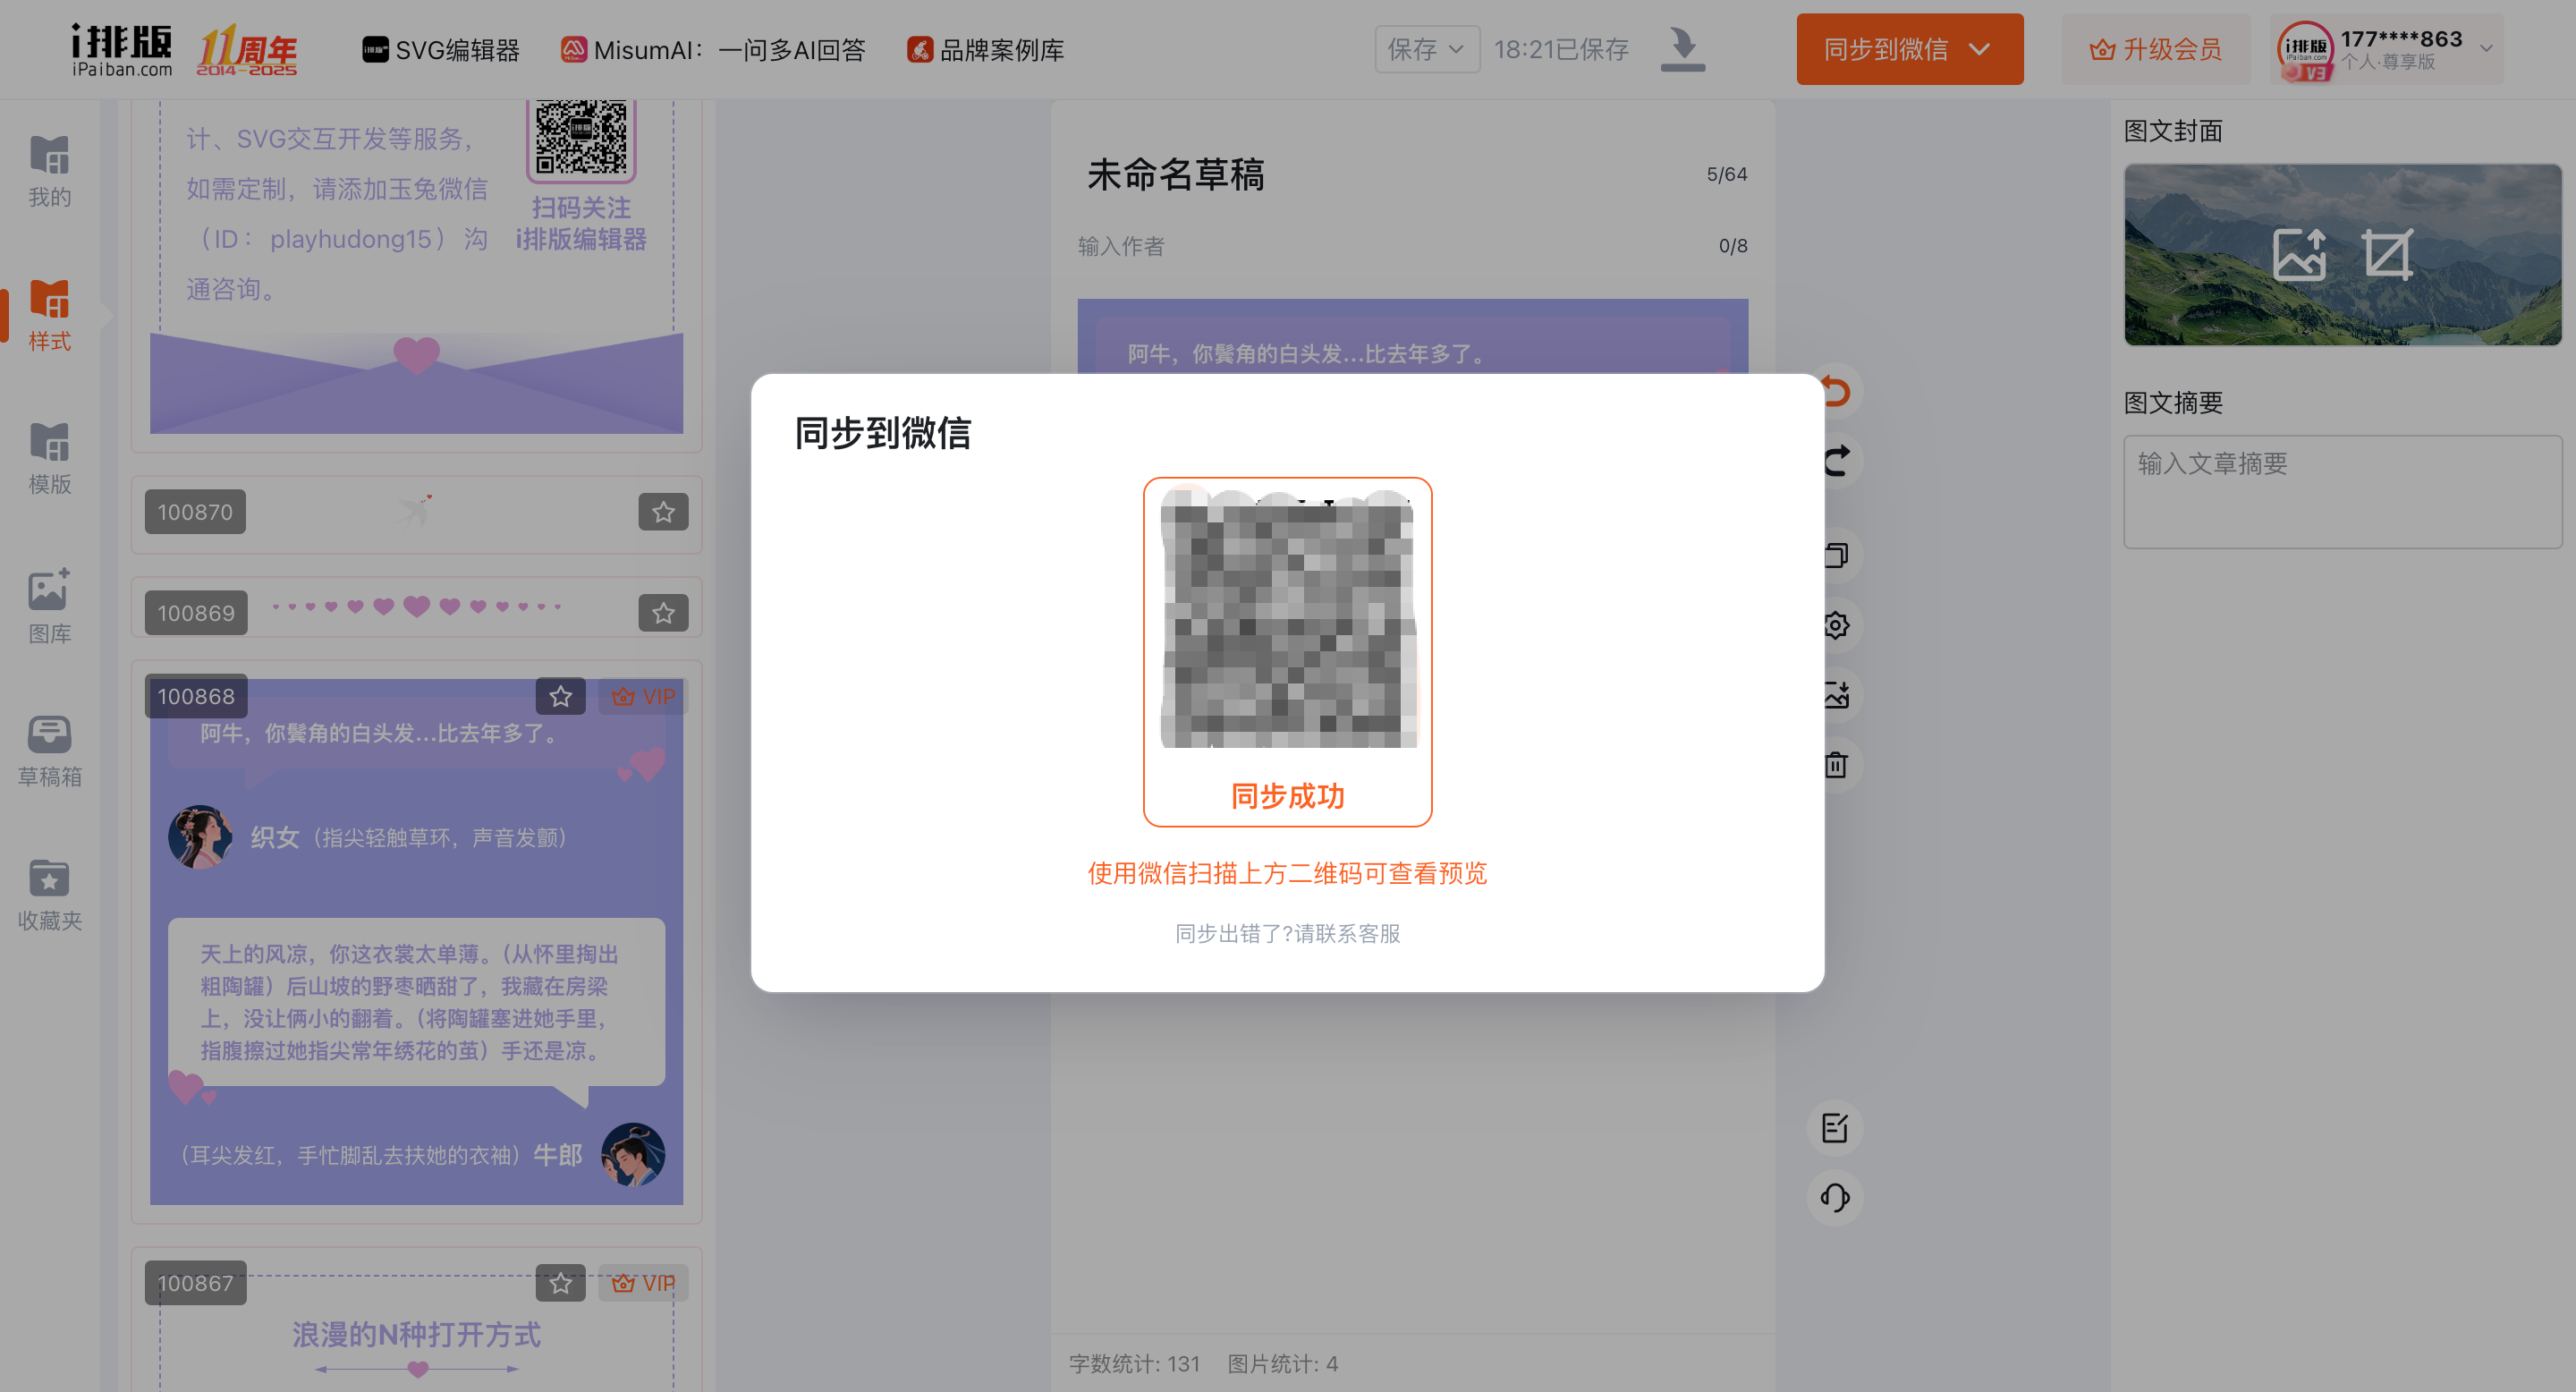This screenshot has height=1392, width=2576.
Task: Expand account menu next to 177****863
Action: tap(2486, 49)
